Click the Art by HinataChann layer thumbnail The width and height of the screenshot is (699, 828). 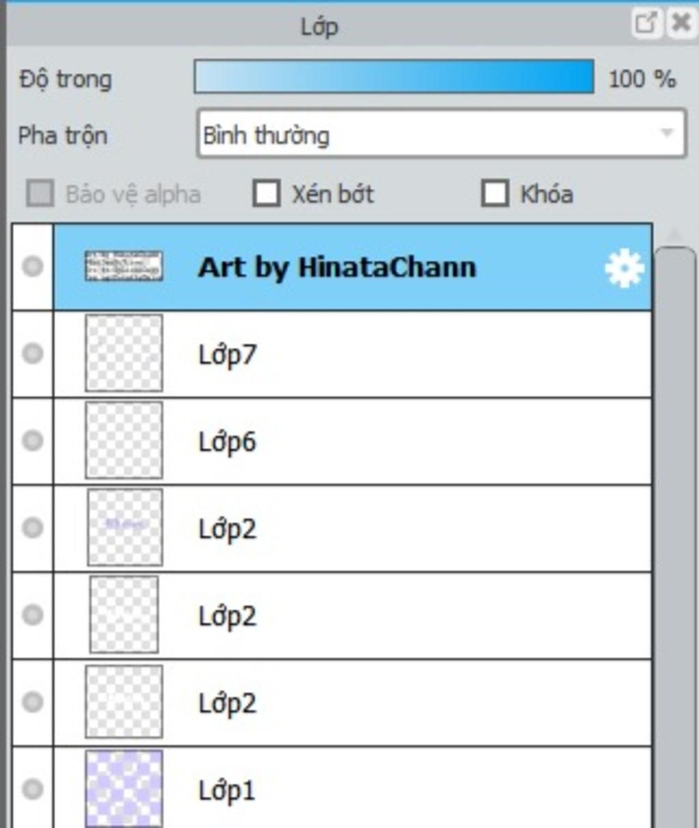coord(124,266)
